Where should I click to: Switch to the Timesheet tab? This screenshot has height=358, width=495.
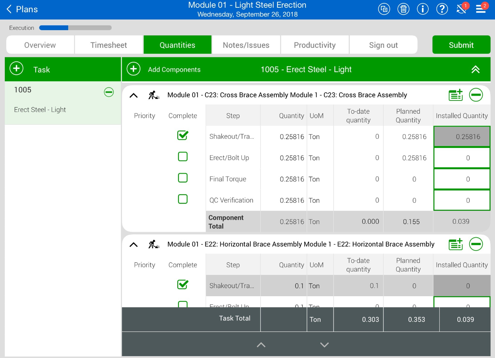pyautogui.click(x=109, y=45)
